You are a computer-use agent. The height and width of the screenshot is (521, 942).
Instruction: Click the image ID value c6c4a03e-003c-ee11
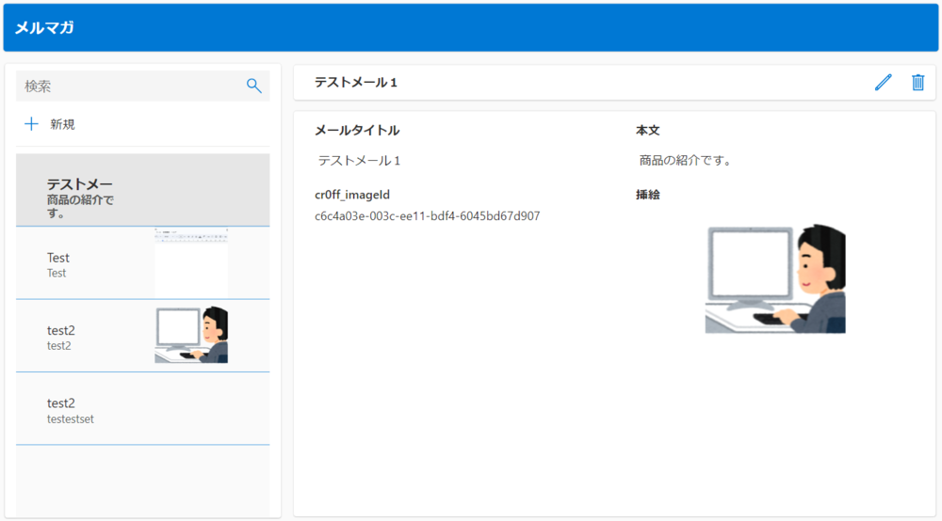coord(427,216)
